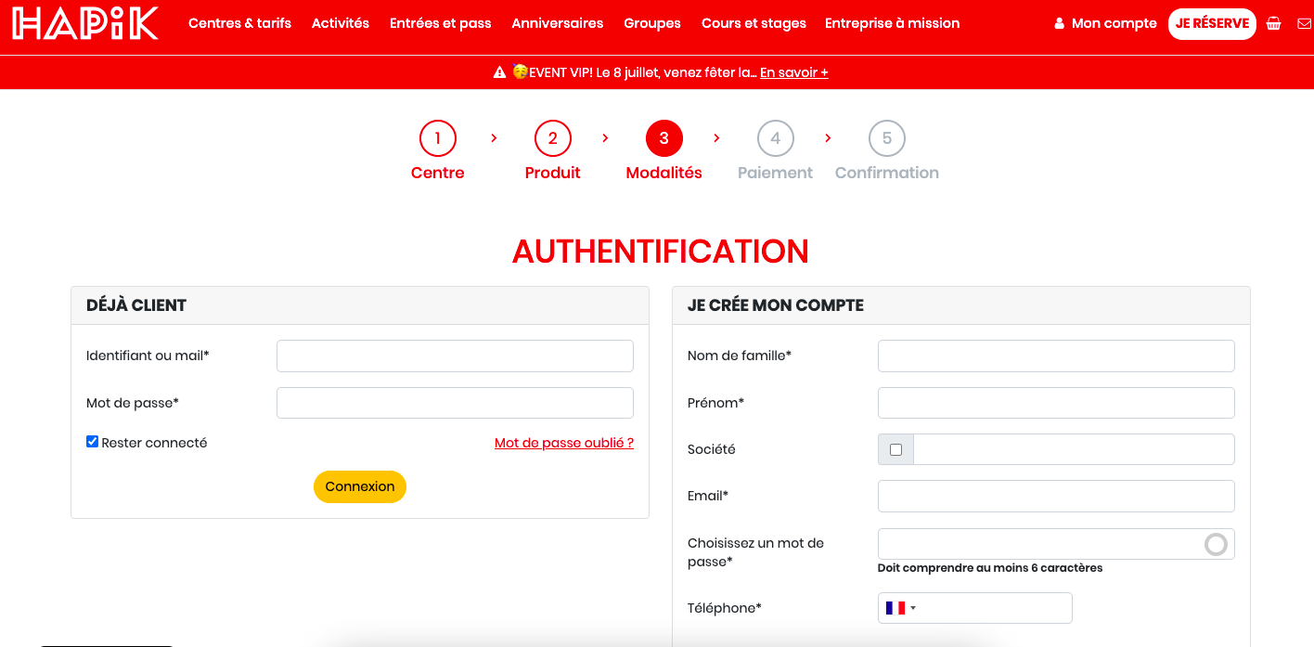
Task: Focus the Identifiant ou mail field
Action: [455, 356]
